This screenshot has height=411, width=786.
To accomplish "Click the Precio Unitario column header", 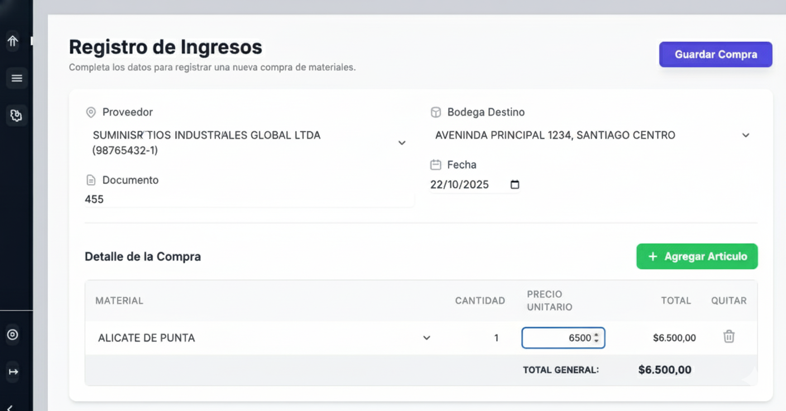I will [549, 300].
